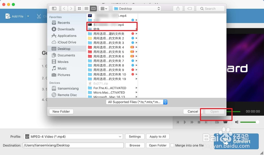Image resolution: width=264 pixels, height=155 pixels.
Task: Switch to icon grid view
Action: [79, 9]
